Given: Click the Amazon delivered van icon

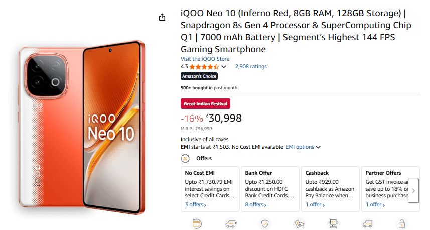Looking at the screenshot, I should 367,223.
